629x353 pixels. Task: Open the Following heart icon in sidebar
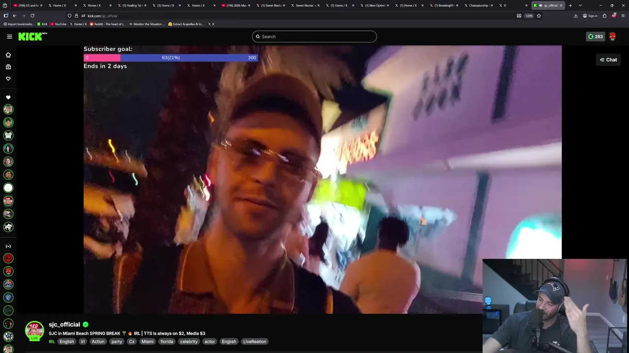[x=8, y=78]
